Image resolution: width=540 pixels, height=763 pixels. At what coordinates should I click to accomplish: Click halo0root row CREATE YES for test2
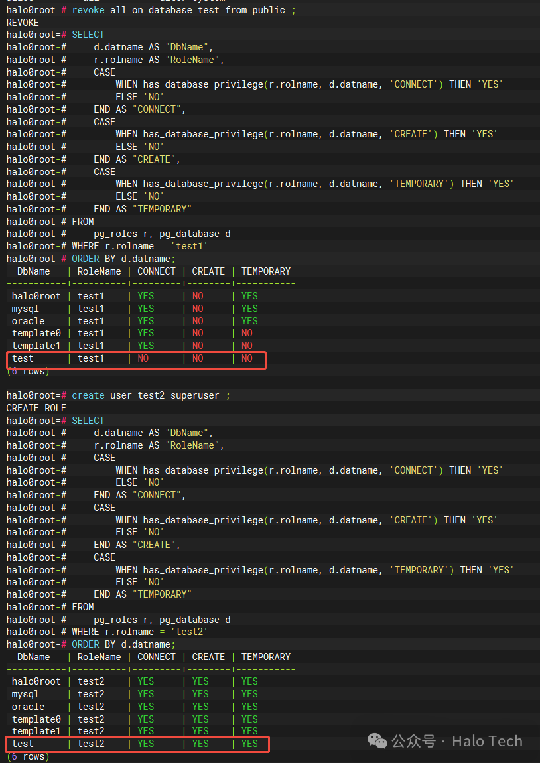tap(200, 681)
